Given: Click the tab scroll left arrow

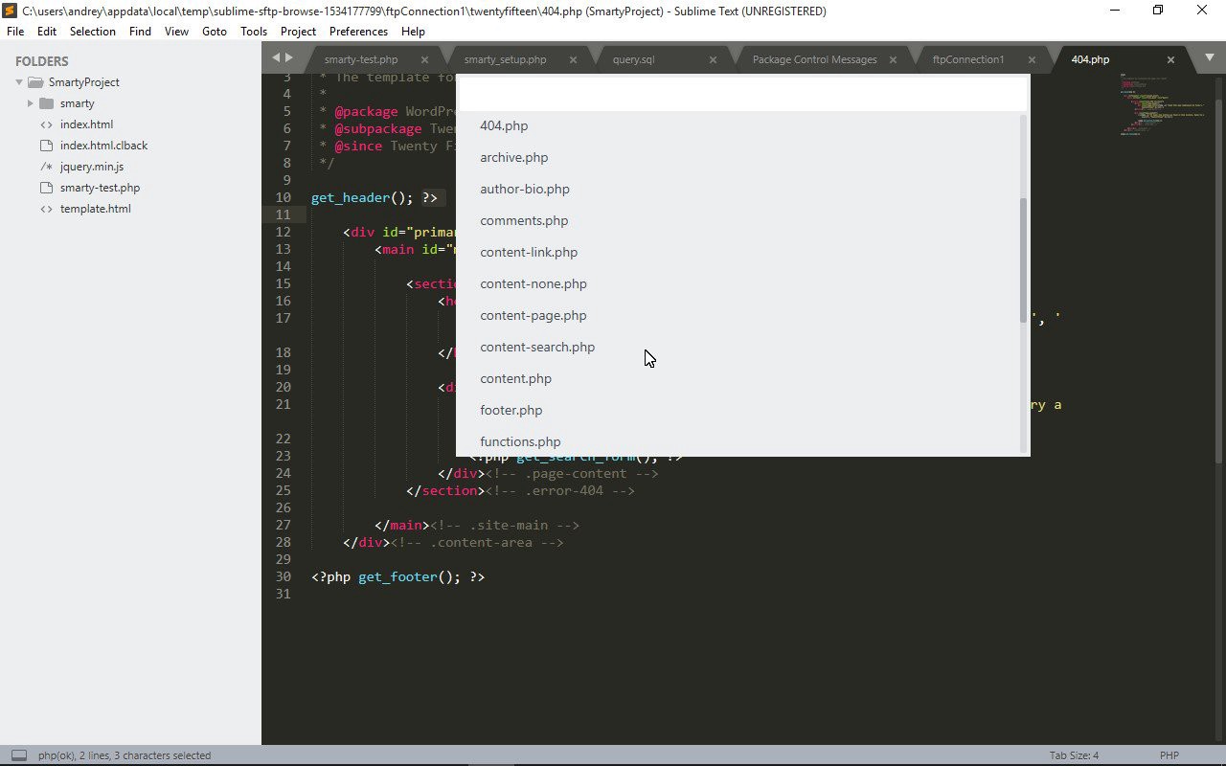Looking at the screenshot, I should tap(276, 58).
